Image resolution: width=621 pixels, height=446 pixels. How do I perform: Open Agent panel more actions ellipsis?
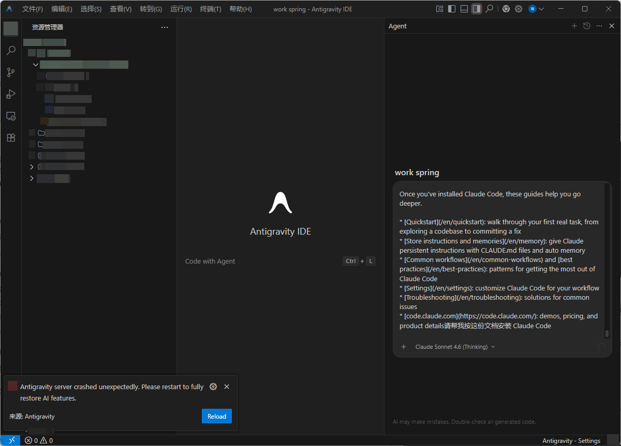[x=599, y=26]
